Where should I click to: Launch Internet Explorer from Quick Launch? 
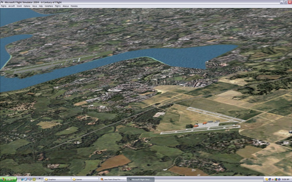pyautogui.click(x=22, y=179)
